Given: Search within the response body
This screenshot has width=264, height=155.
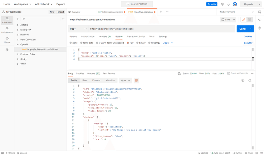Looking at the screenshot, I should pyautogui.click(x=250, y=80).
